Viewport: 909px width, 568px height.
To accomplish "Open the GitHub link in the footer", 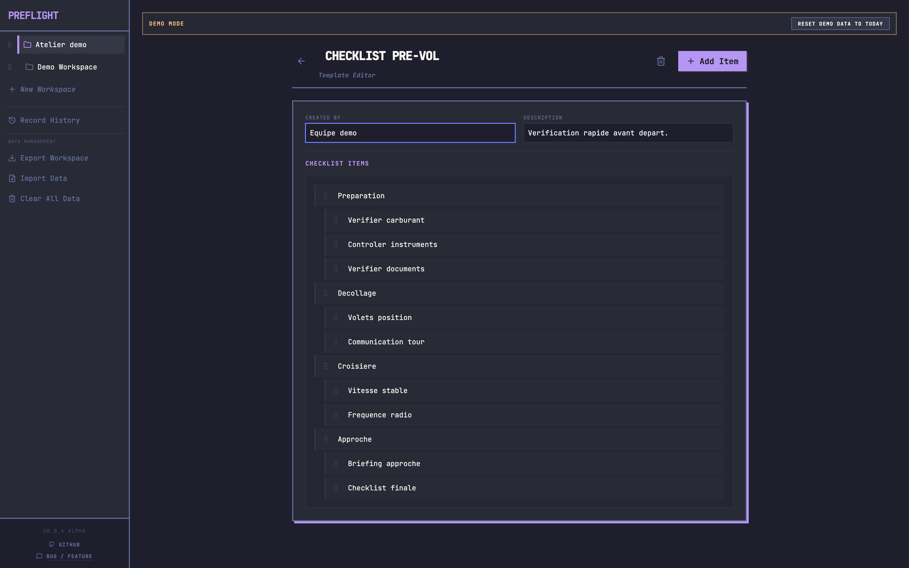I will (x=69, y=544).
